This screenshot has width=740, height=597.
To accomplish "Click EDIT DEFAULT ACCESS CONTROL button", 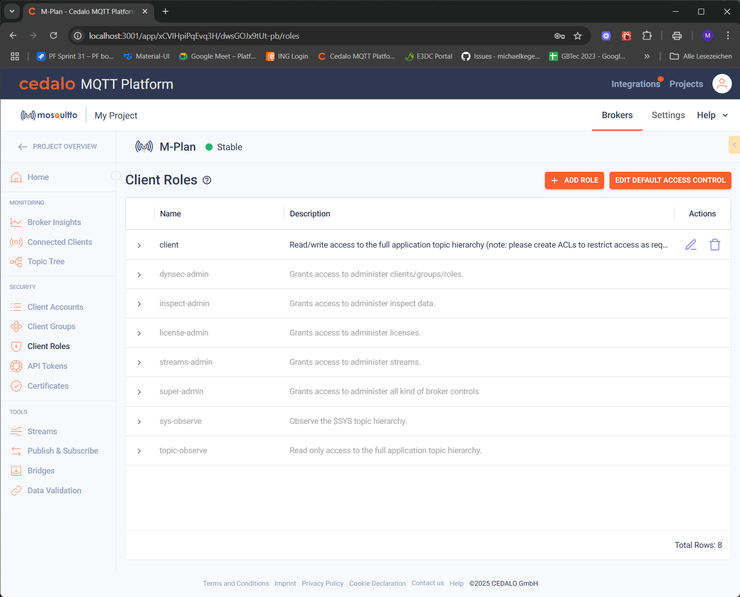I will pos(670,180).
